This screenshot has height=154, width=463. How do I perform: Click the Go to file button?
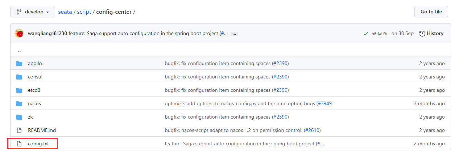click(431, 12)
